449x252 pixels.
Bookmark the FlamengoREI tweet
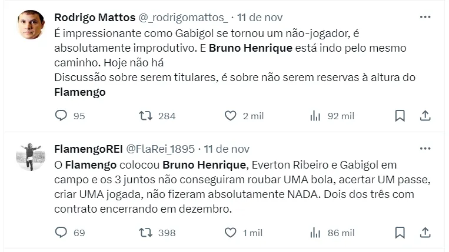pyautogui.click(x=400, y=233)
